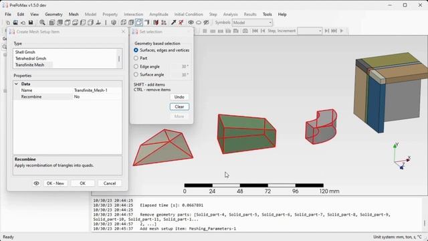Open the Section view tool icon
428x241 pixels.
click(x=156, y=23)
